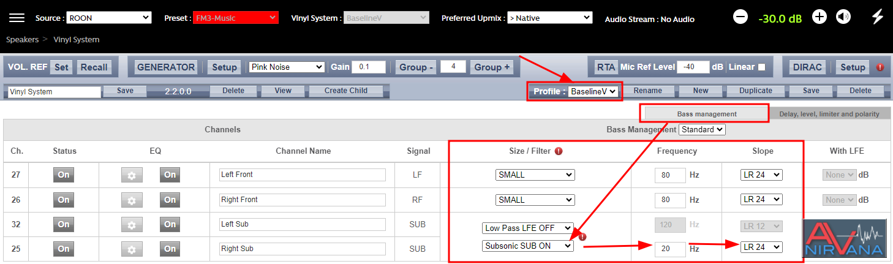The width and height of the screenshot is (893, 264).
Task: Open the Source dropdown showing ROON
Action: tap(109, 18)
